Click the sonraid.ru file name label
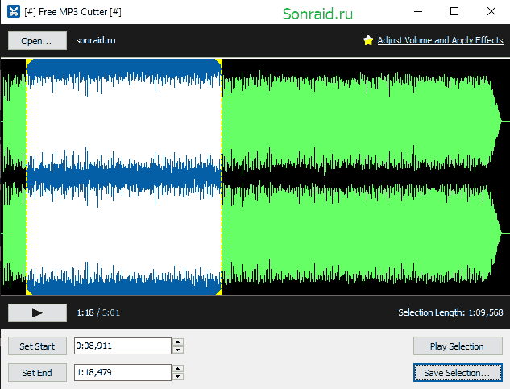510x389 pixels. [x=96, y=40]
